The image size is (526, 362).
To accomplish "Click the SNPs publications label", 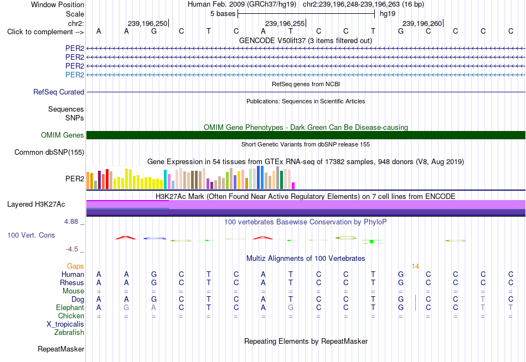I will click(x=75, y=118).
